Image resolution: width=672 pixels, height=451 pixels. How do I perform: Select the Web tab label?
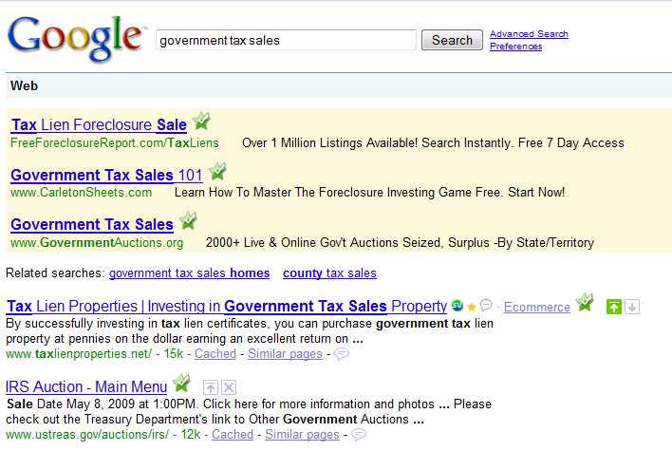pyautogui.click(x=24, y=85)
